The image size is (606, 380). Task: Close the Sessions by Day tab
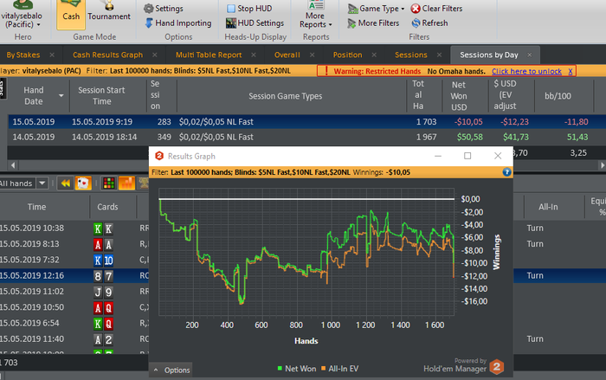(530, 55)
